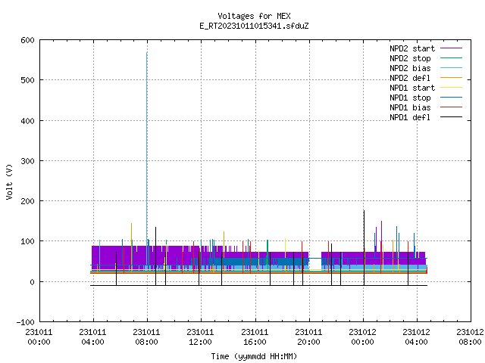
Task: Click the 400 y-axis tick label
Action: click(x=28, y=121)
